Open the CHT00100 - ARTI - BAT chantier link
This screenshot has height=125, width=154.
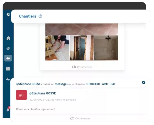click(101, 84)
